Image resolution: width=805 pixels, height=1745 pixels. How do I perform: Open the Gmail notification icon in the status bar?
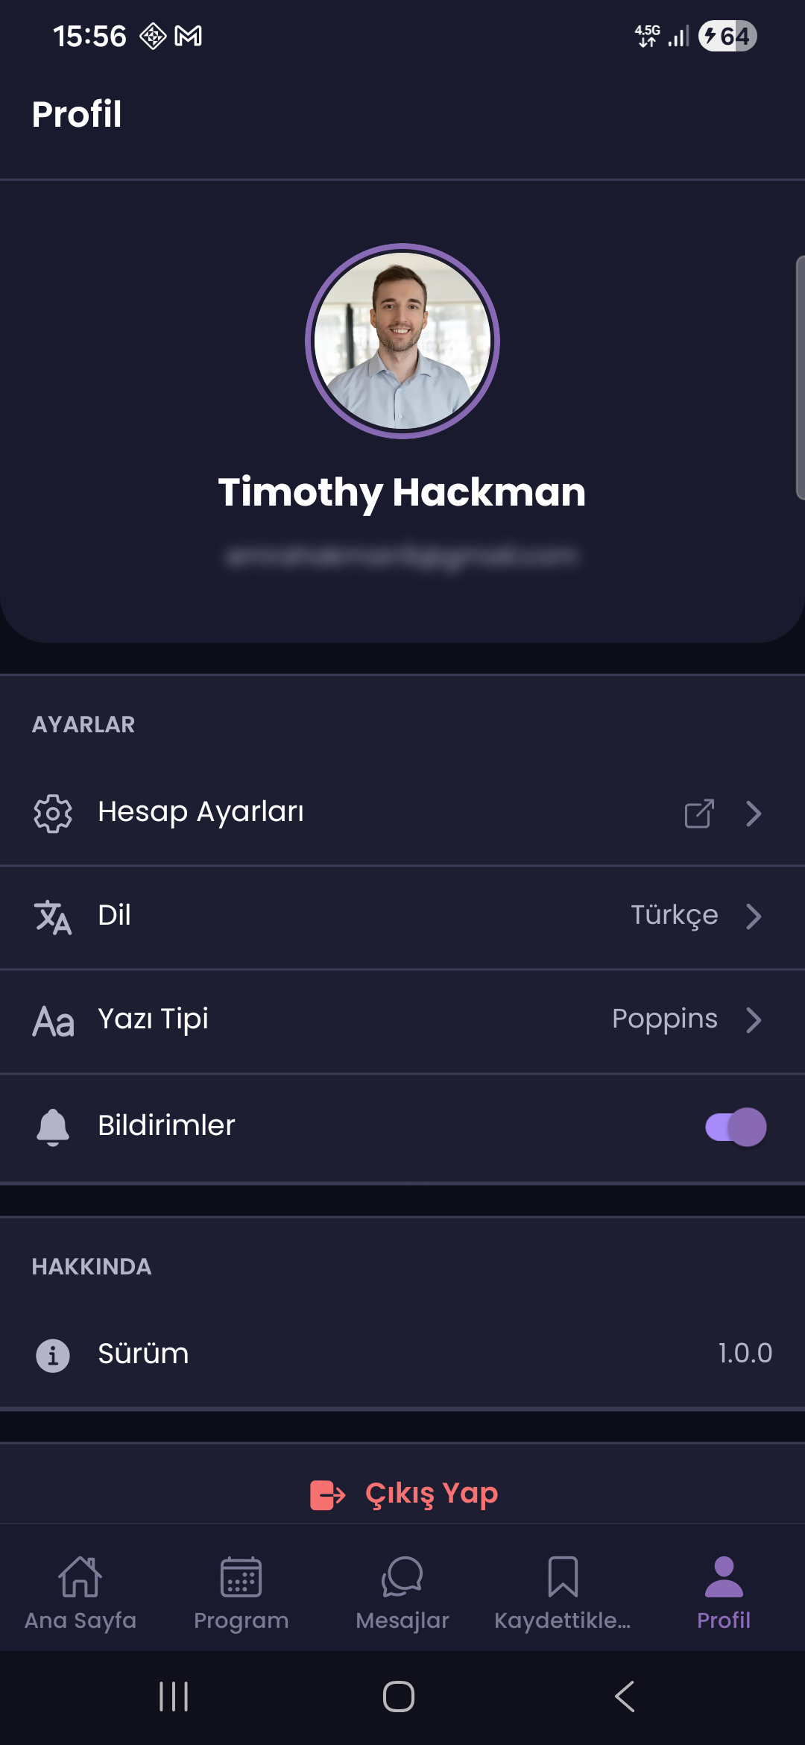188,36
